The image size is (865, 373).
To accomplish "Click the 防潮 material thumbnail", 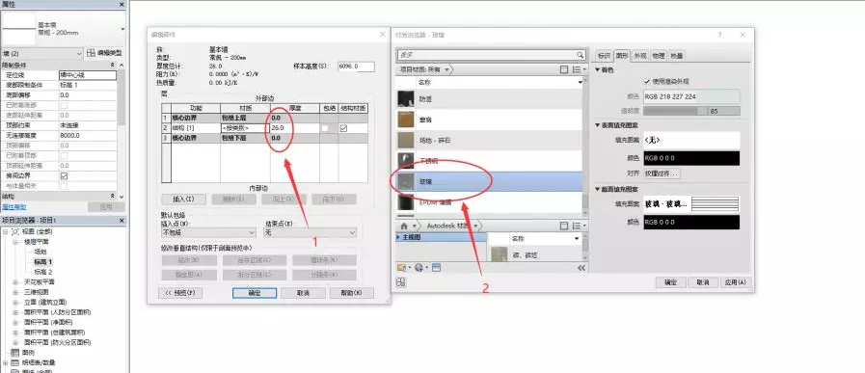I will click(x=405, y=98).
